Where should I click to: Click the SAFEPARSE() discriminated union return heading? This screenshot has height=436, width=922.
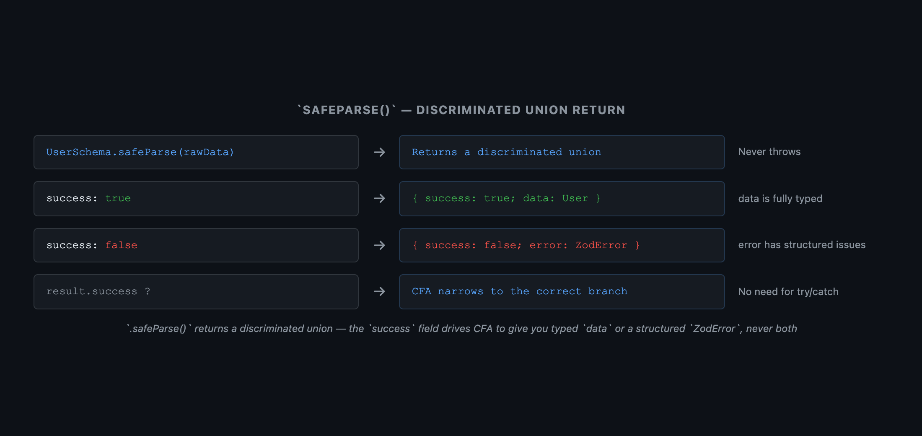461,110
